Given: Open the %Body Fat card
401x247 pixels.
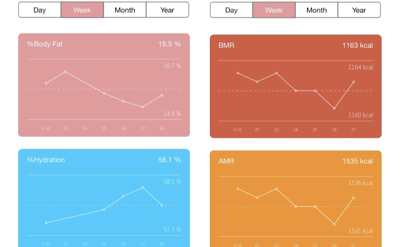Looking at the screenshot, I should (104, 85).
